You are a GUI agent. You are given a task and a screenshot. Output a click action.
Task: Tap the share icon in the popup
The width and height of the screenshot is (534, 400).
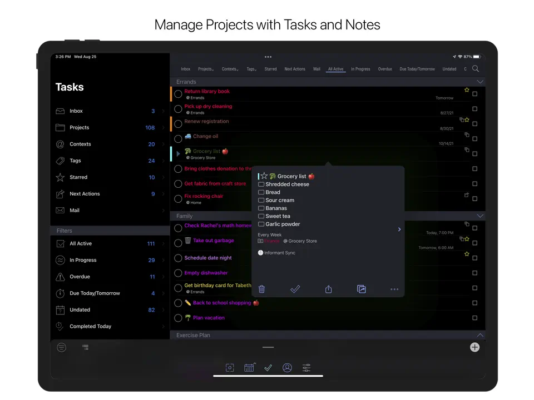point(328,289)
